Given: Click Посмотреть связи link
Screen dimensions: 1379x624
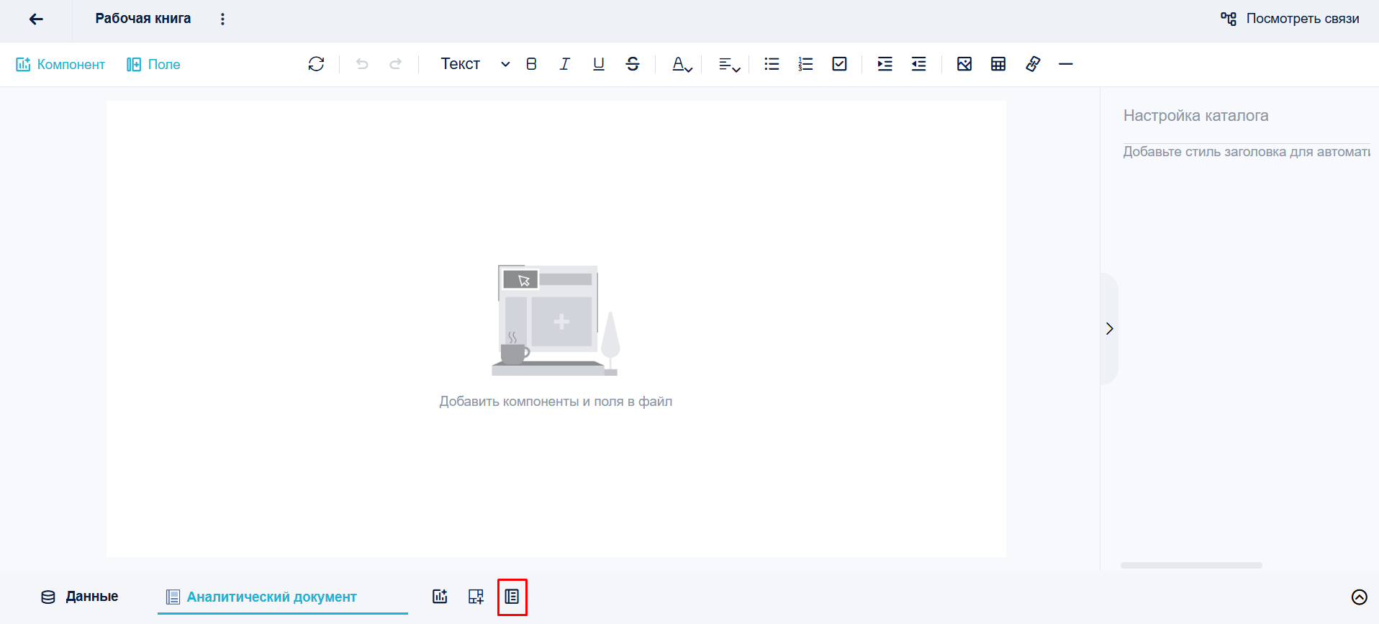Looking at the screenshot, I should point(1290,19).
